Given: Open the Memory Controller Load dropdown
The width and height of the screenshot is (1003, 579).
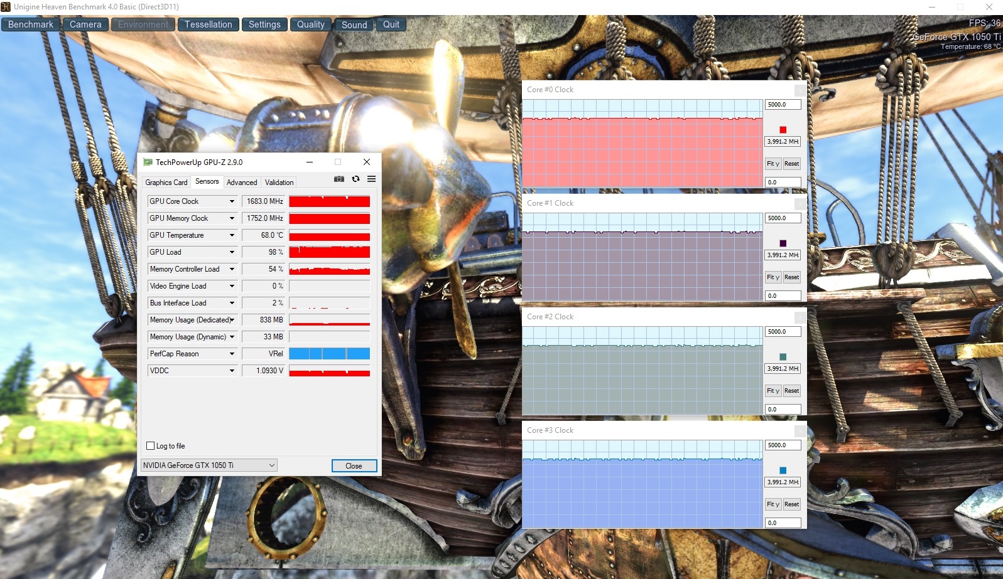Looking at the screenshot, I should [x=232, y=269].
